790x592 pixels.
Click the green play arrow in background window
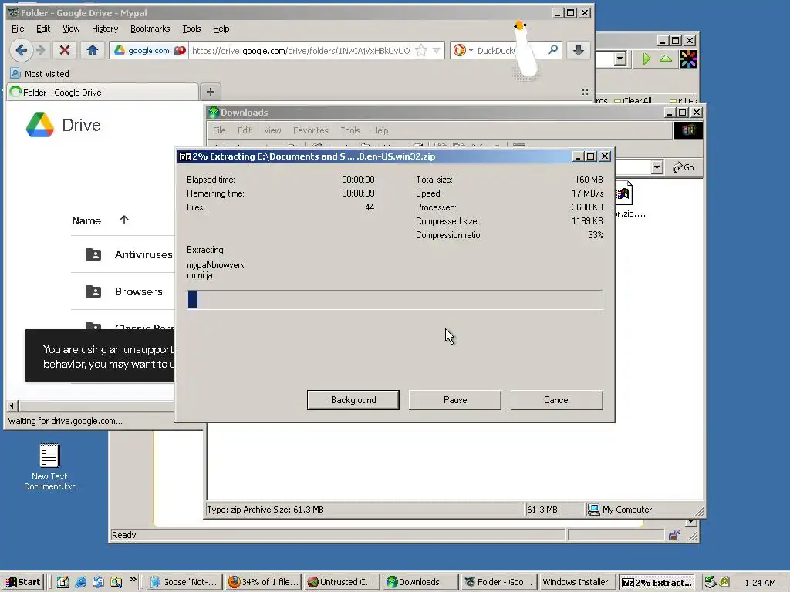point(647,59)
